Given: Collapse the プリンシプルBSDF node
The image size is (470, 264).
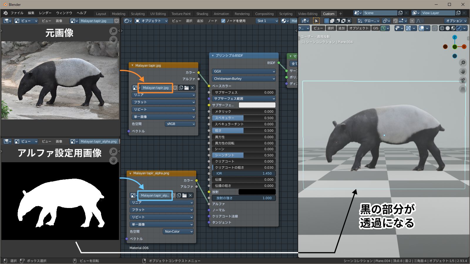Looking at the screenshot, I should [213, 55].
